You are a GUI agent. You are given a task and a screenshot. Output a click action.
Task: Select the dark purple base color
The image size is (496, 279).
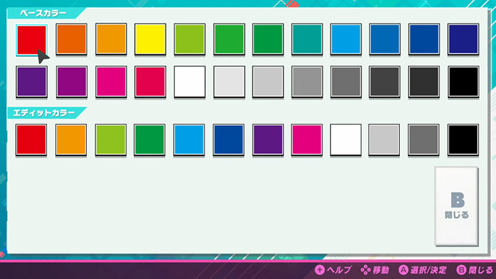pyautogui.click(x=32, y=81)
